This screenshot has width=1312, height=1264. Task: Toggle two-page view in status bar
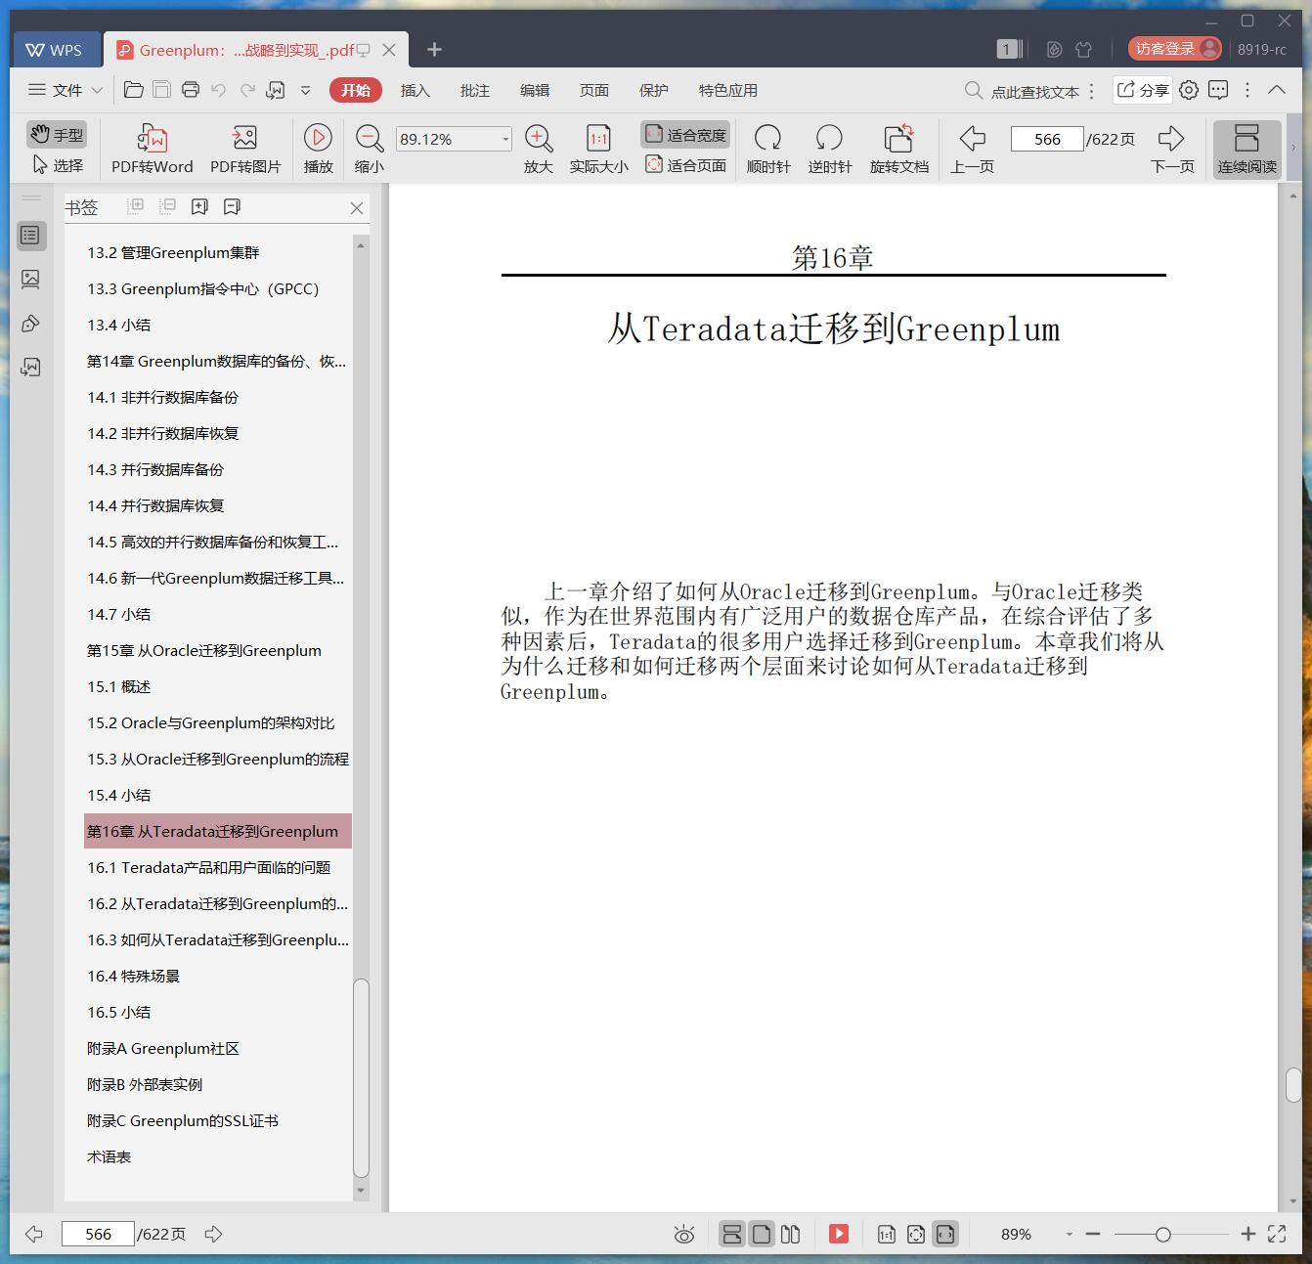(x=790, y=1234)
